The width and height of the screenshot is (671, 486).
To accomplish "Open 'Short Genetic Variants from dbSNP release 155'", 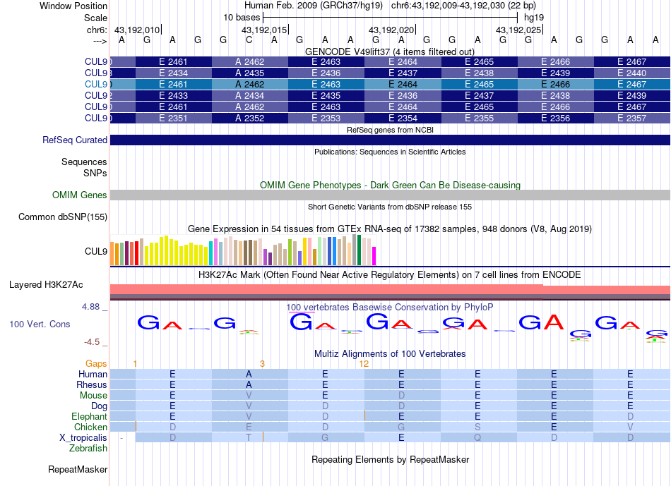I will 390,207.
